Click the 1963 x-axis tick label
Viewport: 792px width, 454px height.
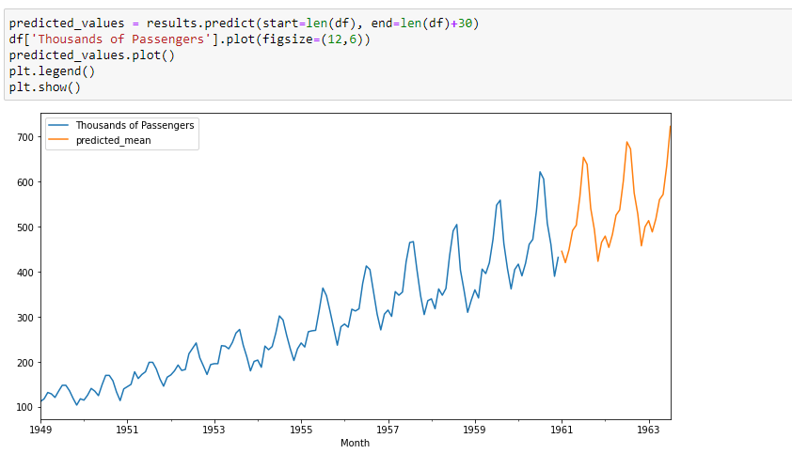648,430
